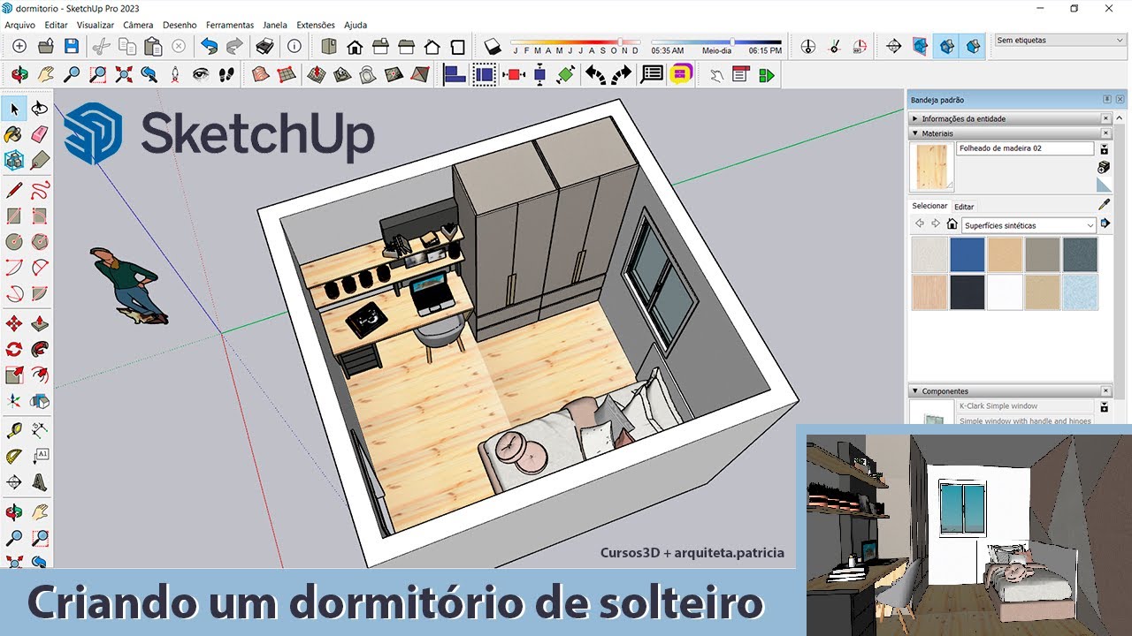The image size is (1132, 636).
Task: Activate the 3D Text tool
Action: pos(40,482)
